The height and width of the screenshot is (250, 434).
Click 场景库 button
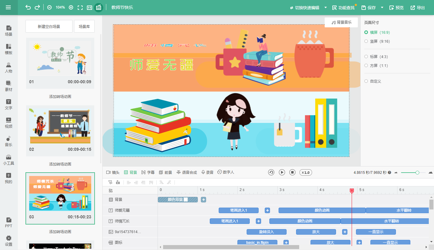(84, 26)
